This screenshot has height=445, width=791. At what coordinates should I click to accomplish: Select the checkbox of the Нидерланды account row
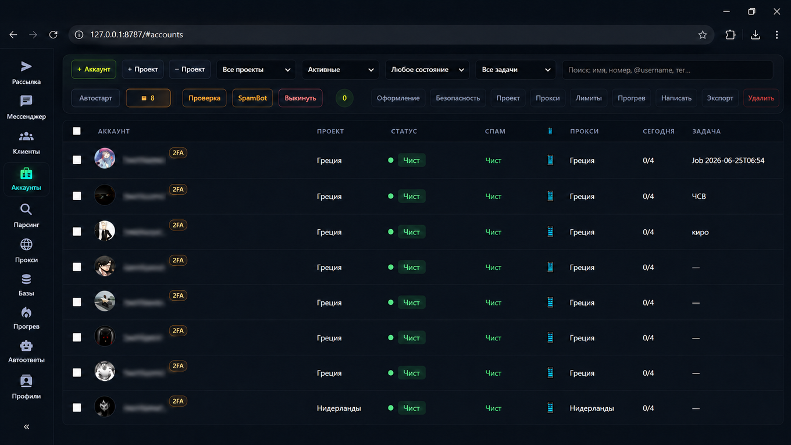pos(77,408)
